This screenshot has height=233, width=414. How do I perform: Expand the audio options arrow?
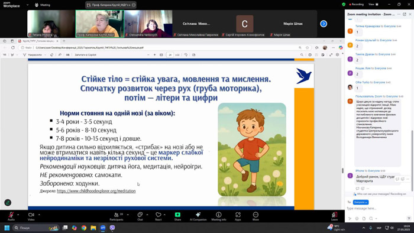click(x=18, y=215)
